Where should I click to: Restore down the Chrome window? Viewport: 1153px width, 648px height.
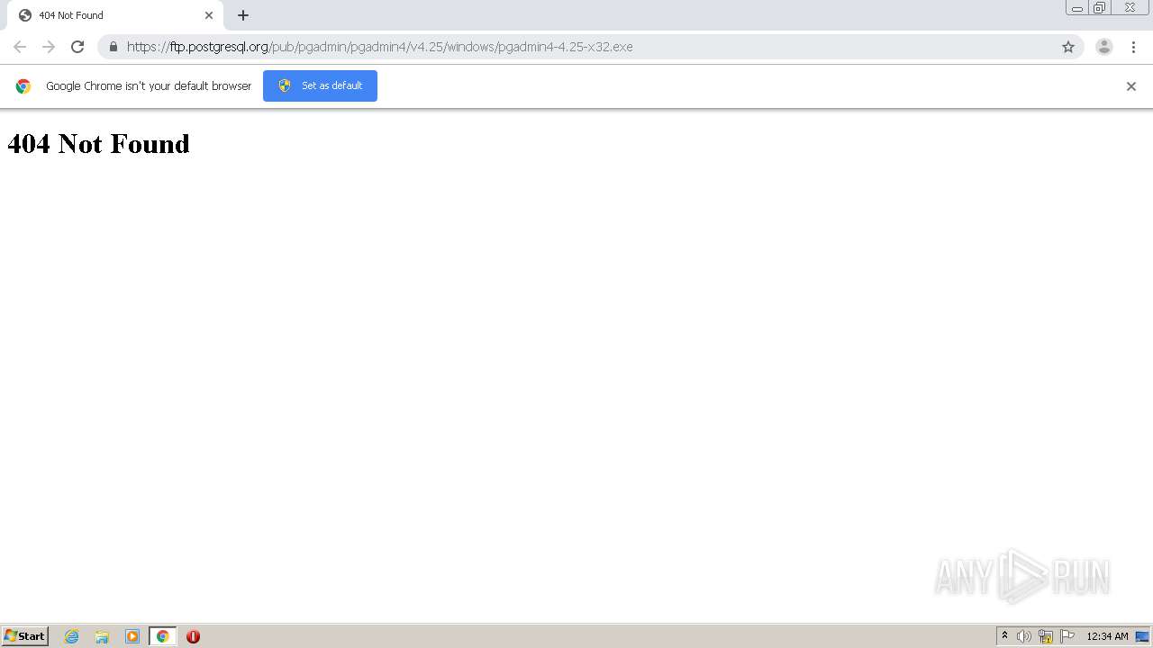pyautogui.click(x=1100, y=8)
